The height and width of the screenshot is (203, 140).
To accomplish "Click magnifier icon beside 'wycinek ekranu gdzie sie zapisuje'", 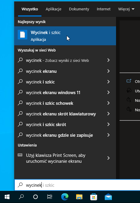I will coord(20,135).
